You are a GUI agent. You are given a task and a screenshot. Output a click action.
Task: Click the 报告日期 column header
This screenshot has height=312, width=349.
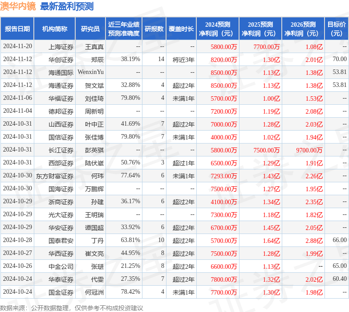[17, 29]
